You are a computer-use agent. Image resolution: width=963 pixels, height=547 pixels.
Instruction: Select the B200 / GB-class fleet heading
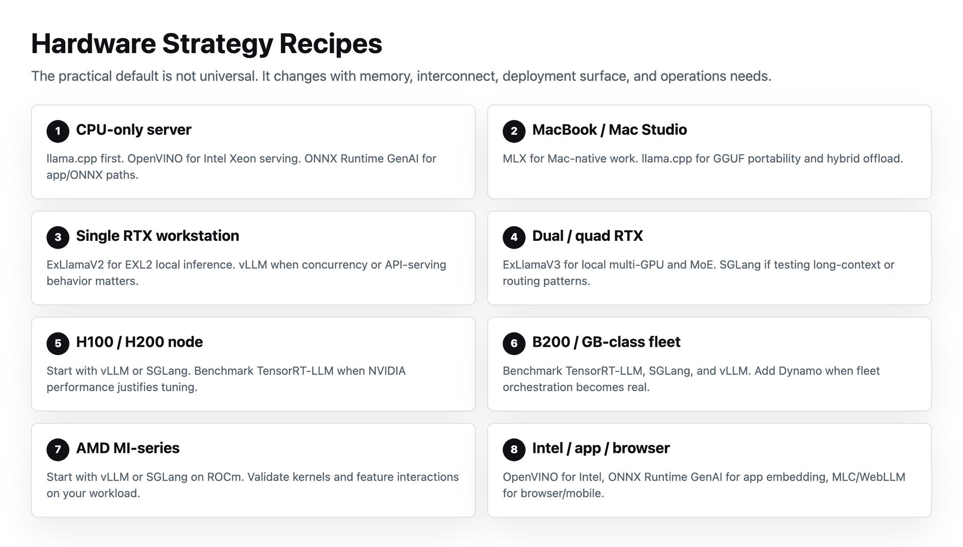(606, 342)
